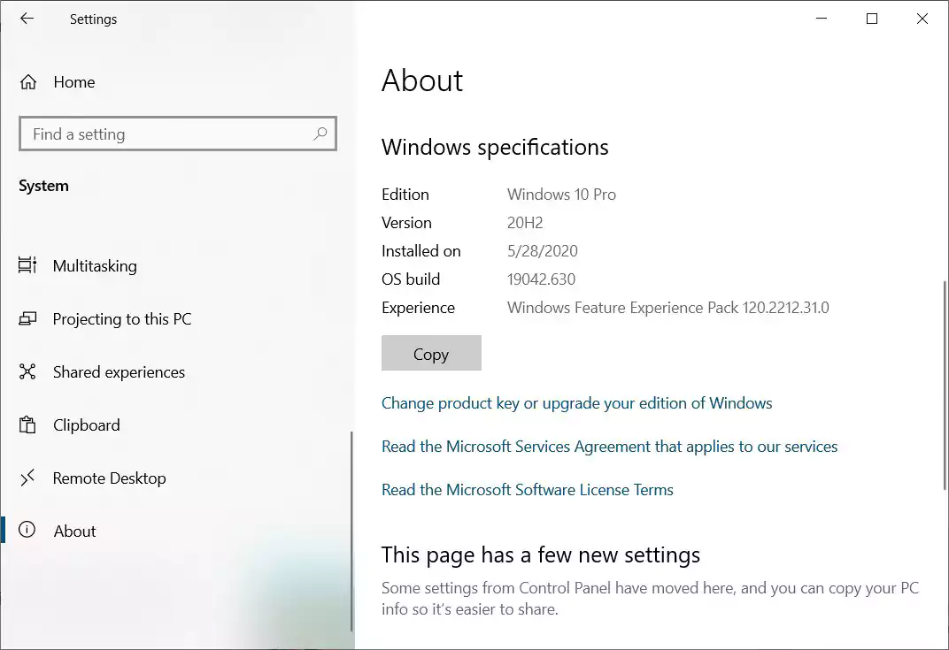Close the Settings window
The image size is (949, 650).
coord(922,19)
